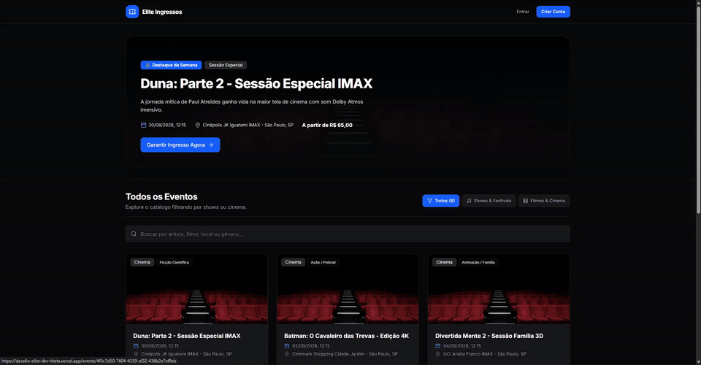Click calendar icon on Divertida Mente 2 card
Viewport: 701px width, 365px height.
pyautogui.click(x=437, y=346)
